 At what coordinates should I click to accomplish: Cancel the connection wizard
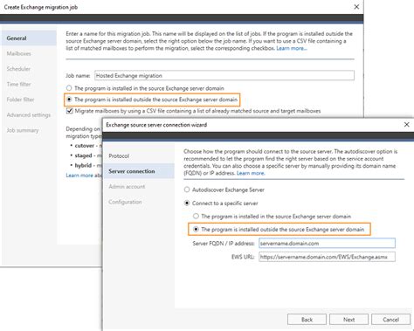[390, 320]
